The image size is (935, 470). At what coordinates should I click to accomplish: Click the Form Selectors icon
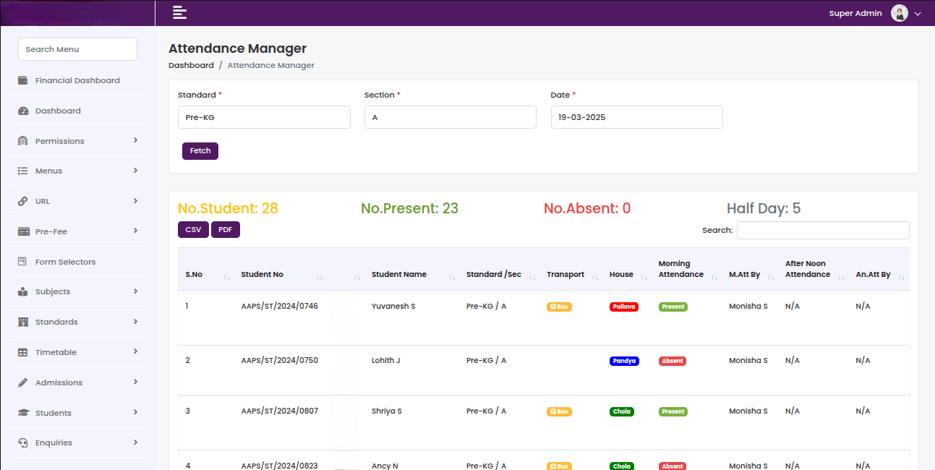click(22, 262)
